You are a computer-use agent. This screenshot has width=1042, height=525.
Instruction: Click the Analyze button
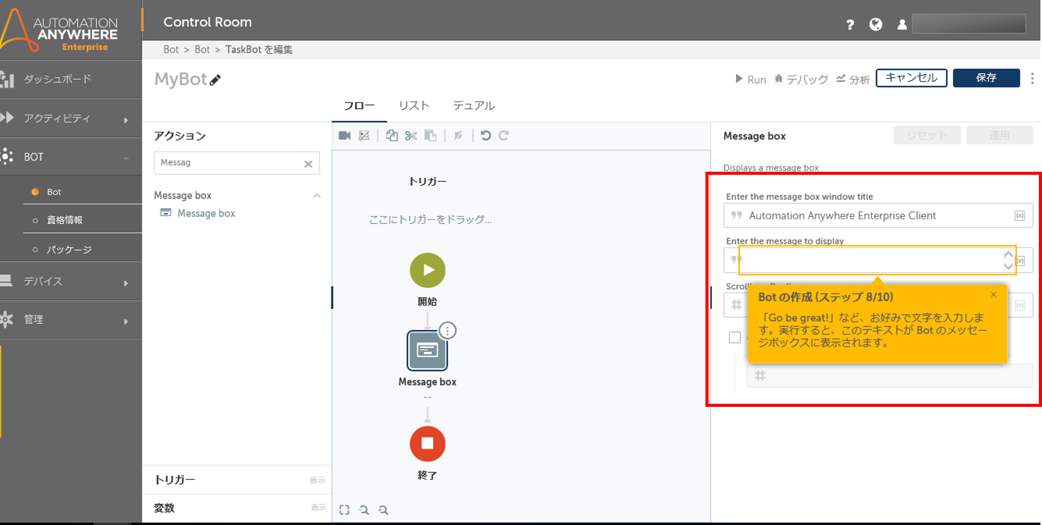tap(853, 79)
